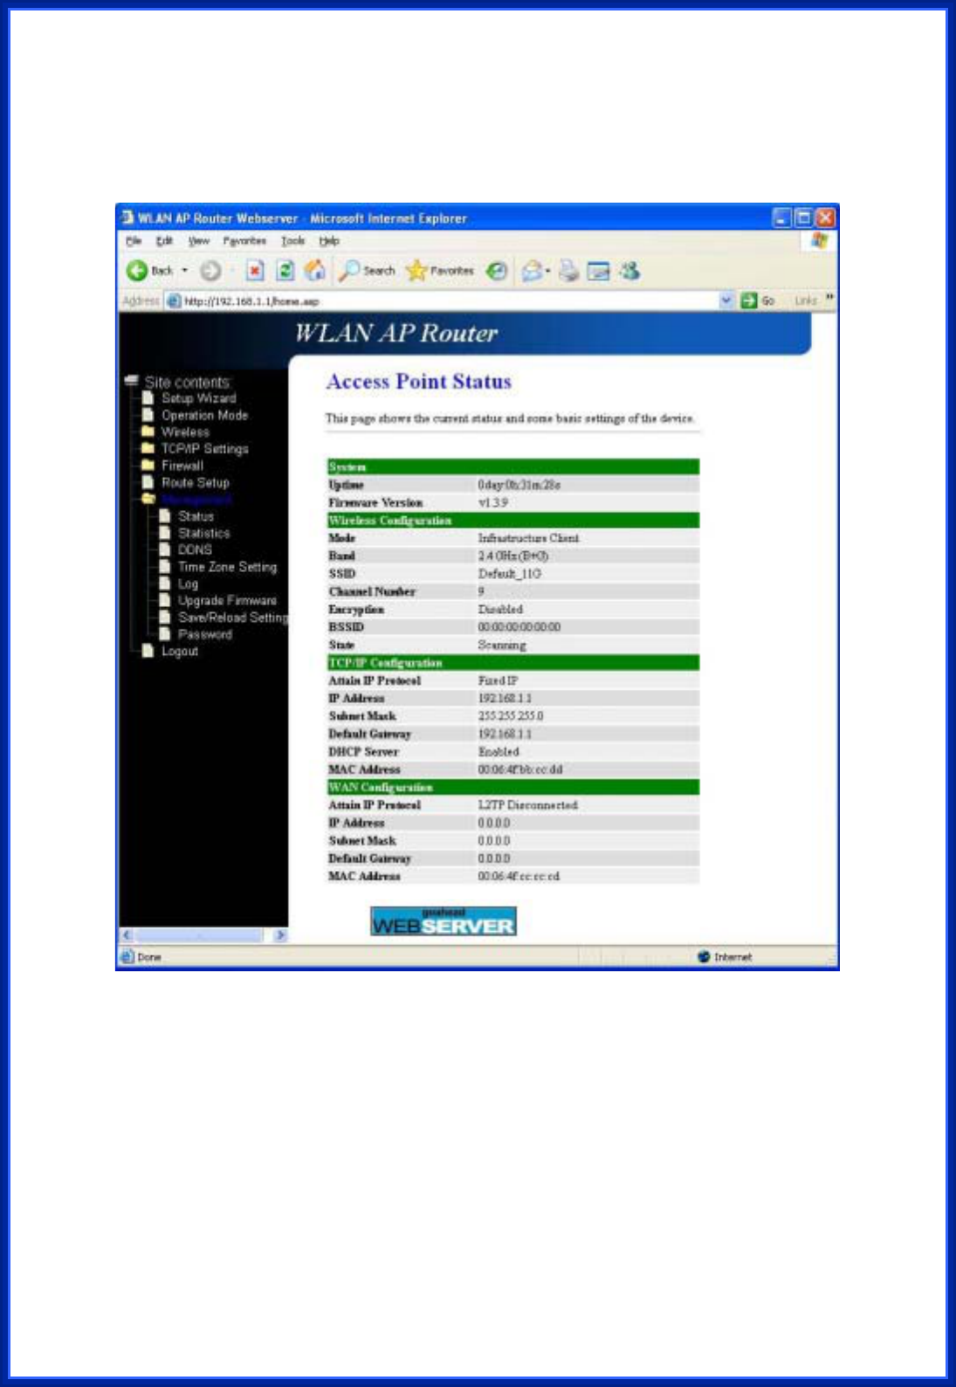Click the Firewall folder icon
The width and height of the screenshot is (956, 1387).
[x=148, y=465]
